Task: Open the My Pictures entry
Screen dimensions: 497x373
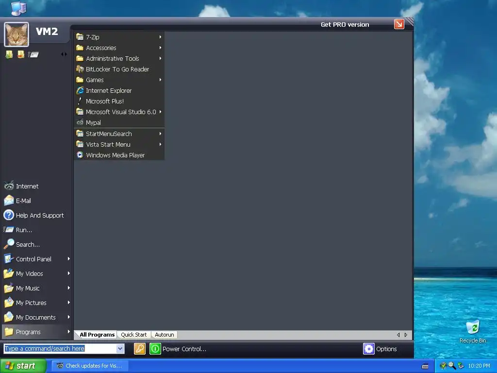Action: [37, 303]
